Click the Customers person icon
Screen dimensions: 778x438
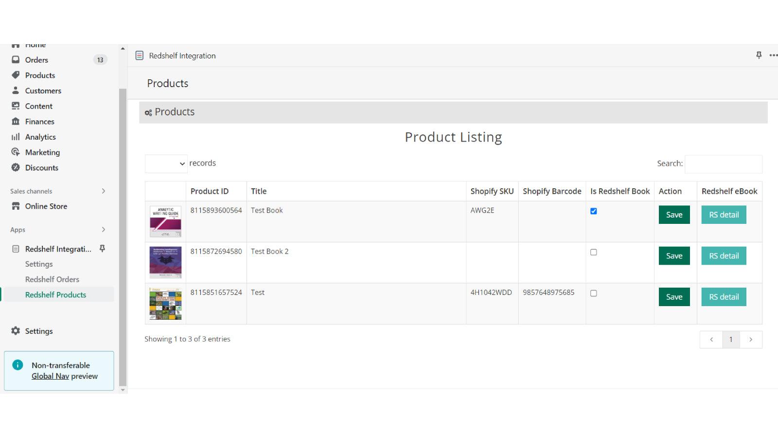[x=16, y=91]
